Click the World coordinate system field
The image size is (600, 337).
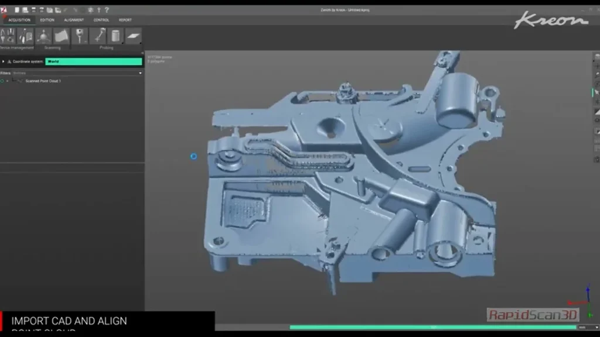tap(93, 61)
